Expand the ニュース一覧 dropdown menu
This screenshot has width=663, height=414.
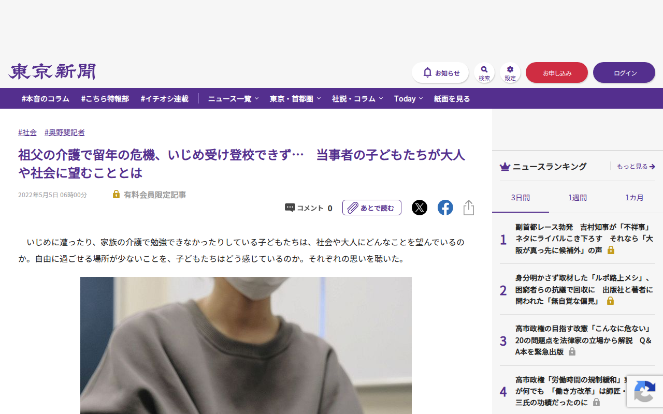tap(233, 98)
